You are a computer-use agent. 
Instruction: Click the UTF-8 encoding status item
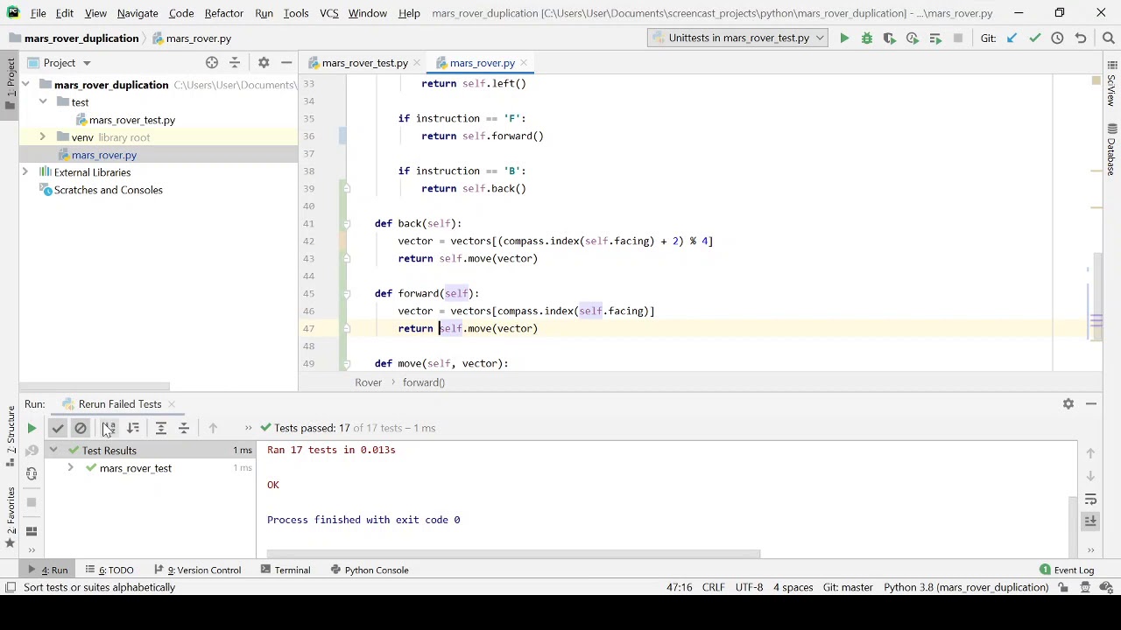(x=749, y=587)
